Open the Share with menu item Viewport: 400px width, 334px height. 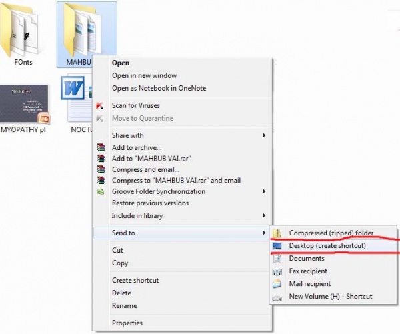pyautogui.click(x=182, y=135)
